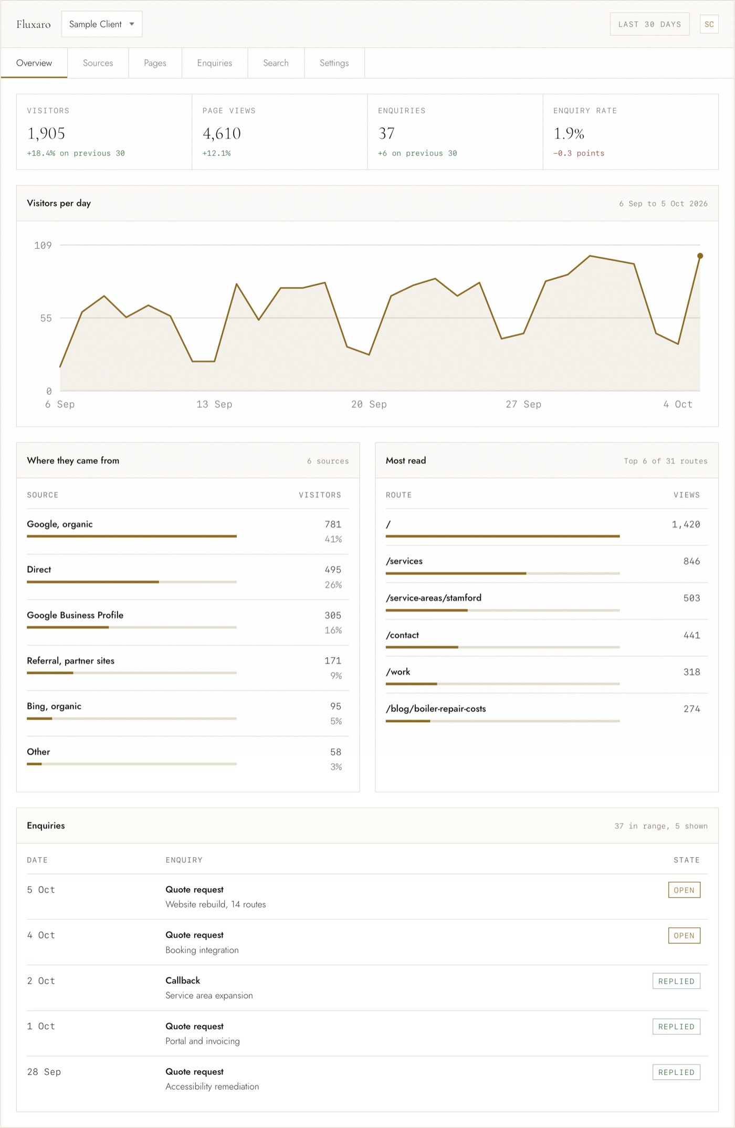
Task: Select the Google Business Profile source
Action: pos(188,623)
